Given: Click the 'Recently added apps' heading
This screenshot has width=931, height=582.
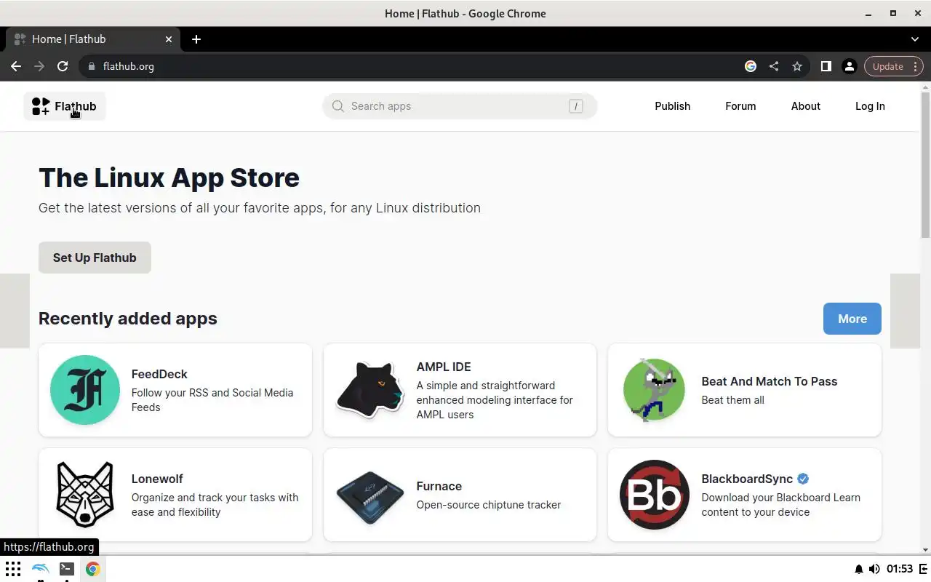Looking at the screenshot, I should pos(128,319).
